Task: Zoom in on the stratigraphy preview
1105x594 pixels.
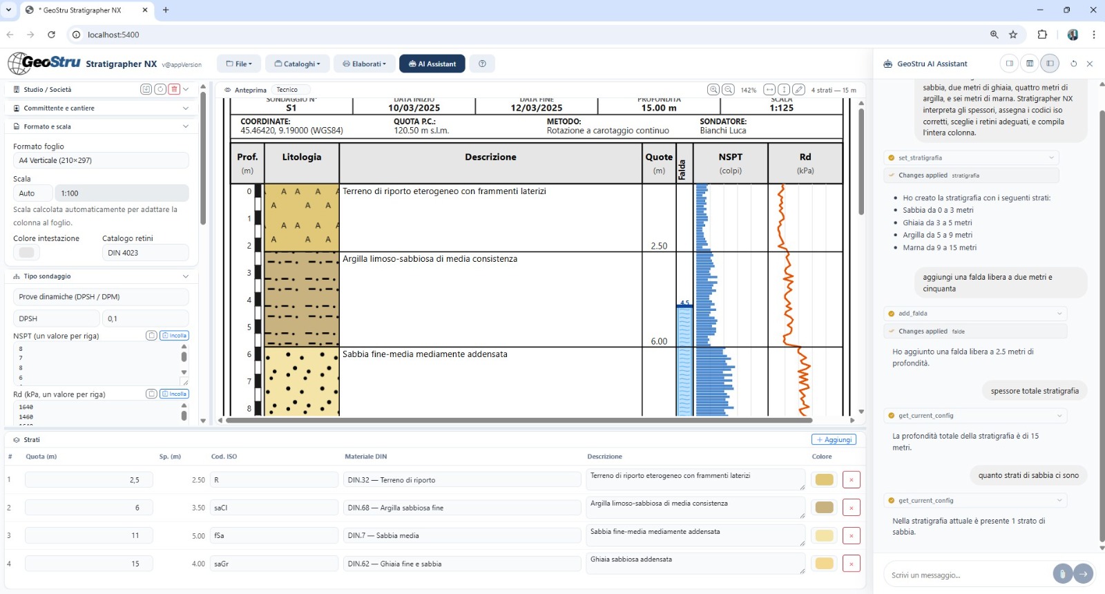Action: [713, 90]
